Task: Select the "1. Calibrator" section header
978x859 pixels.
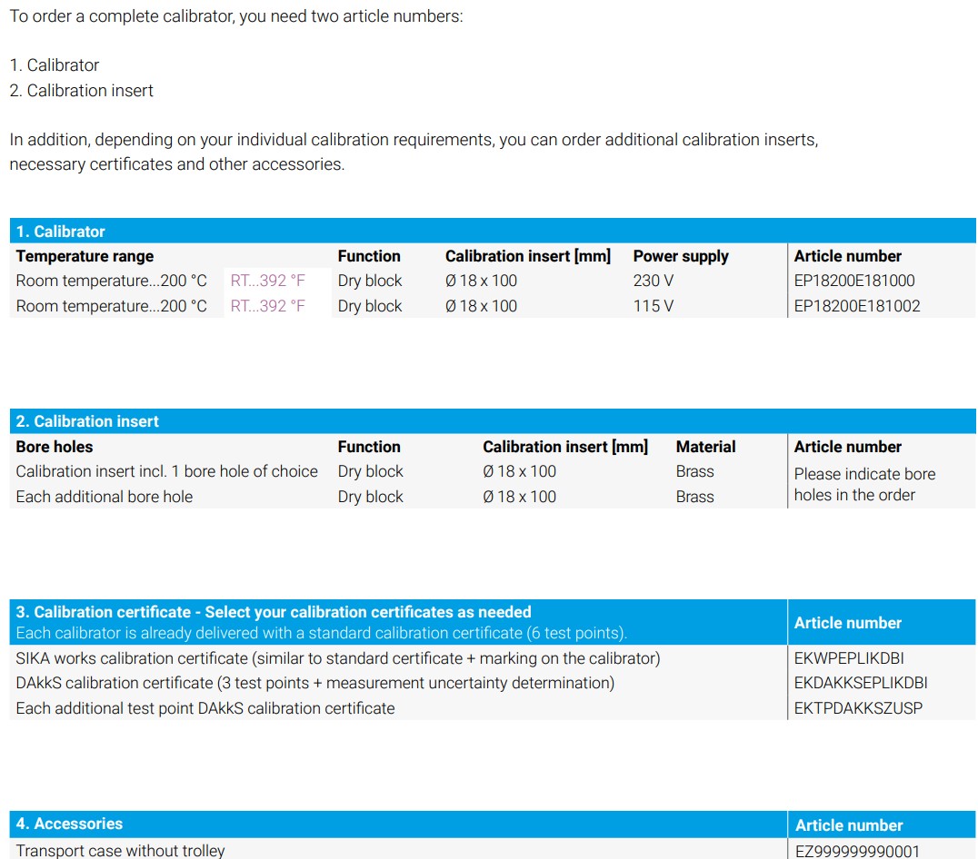Action: 60,232
